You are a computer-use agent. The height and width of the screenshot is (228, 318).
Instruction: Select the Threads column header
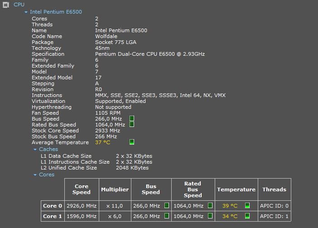pyautogui.click(x=275, y=189)
